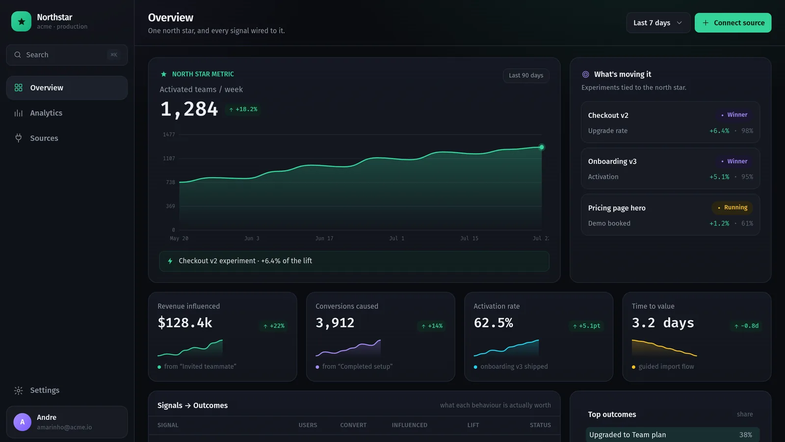Click the Settings gear icon
Image resolution: width=785 pixels, height=442 pixels.
pos(19,390)
